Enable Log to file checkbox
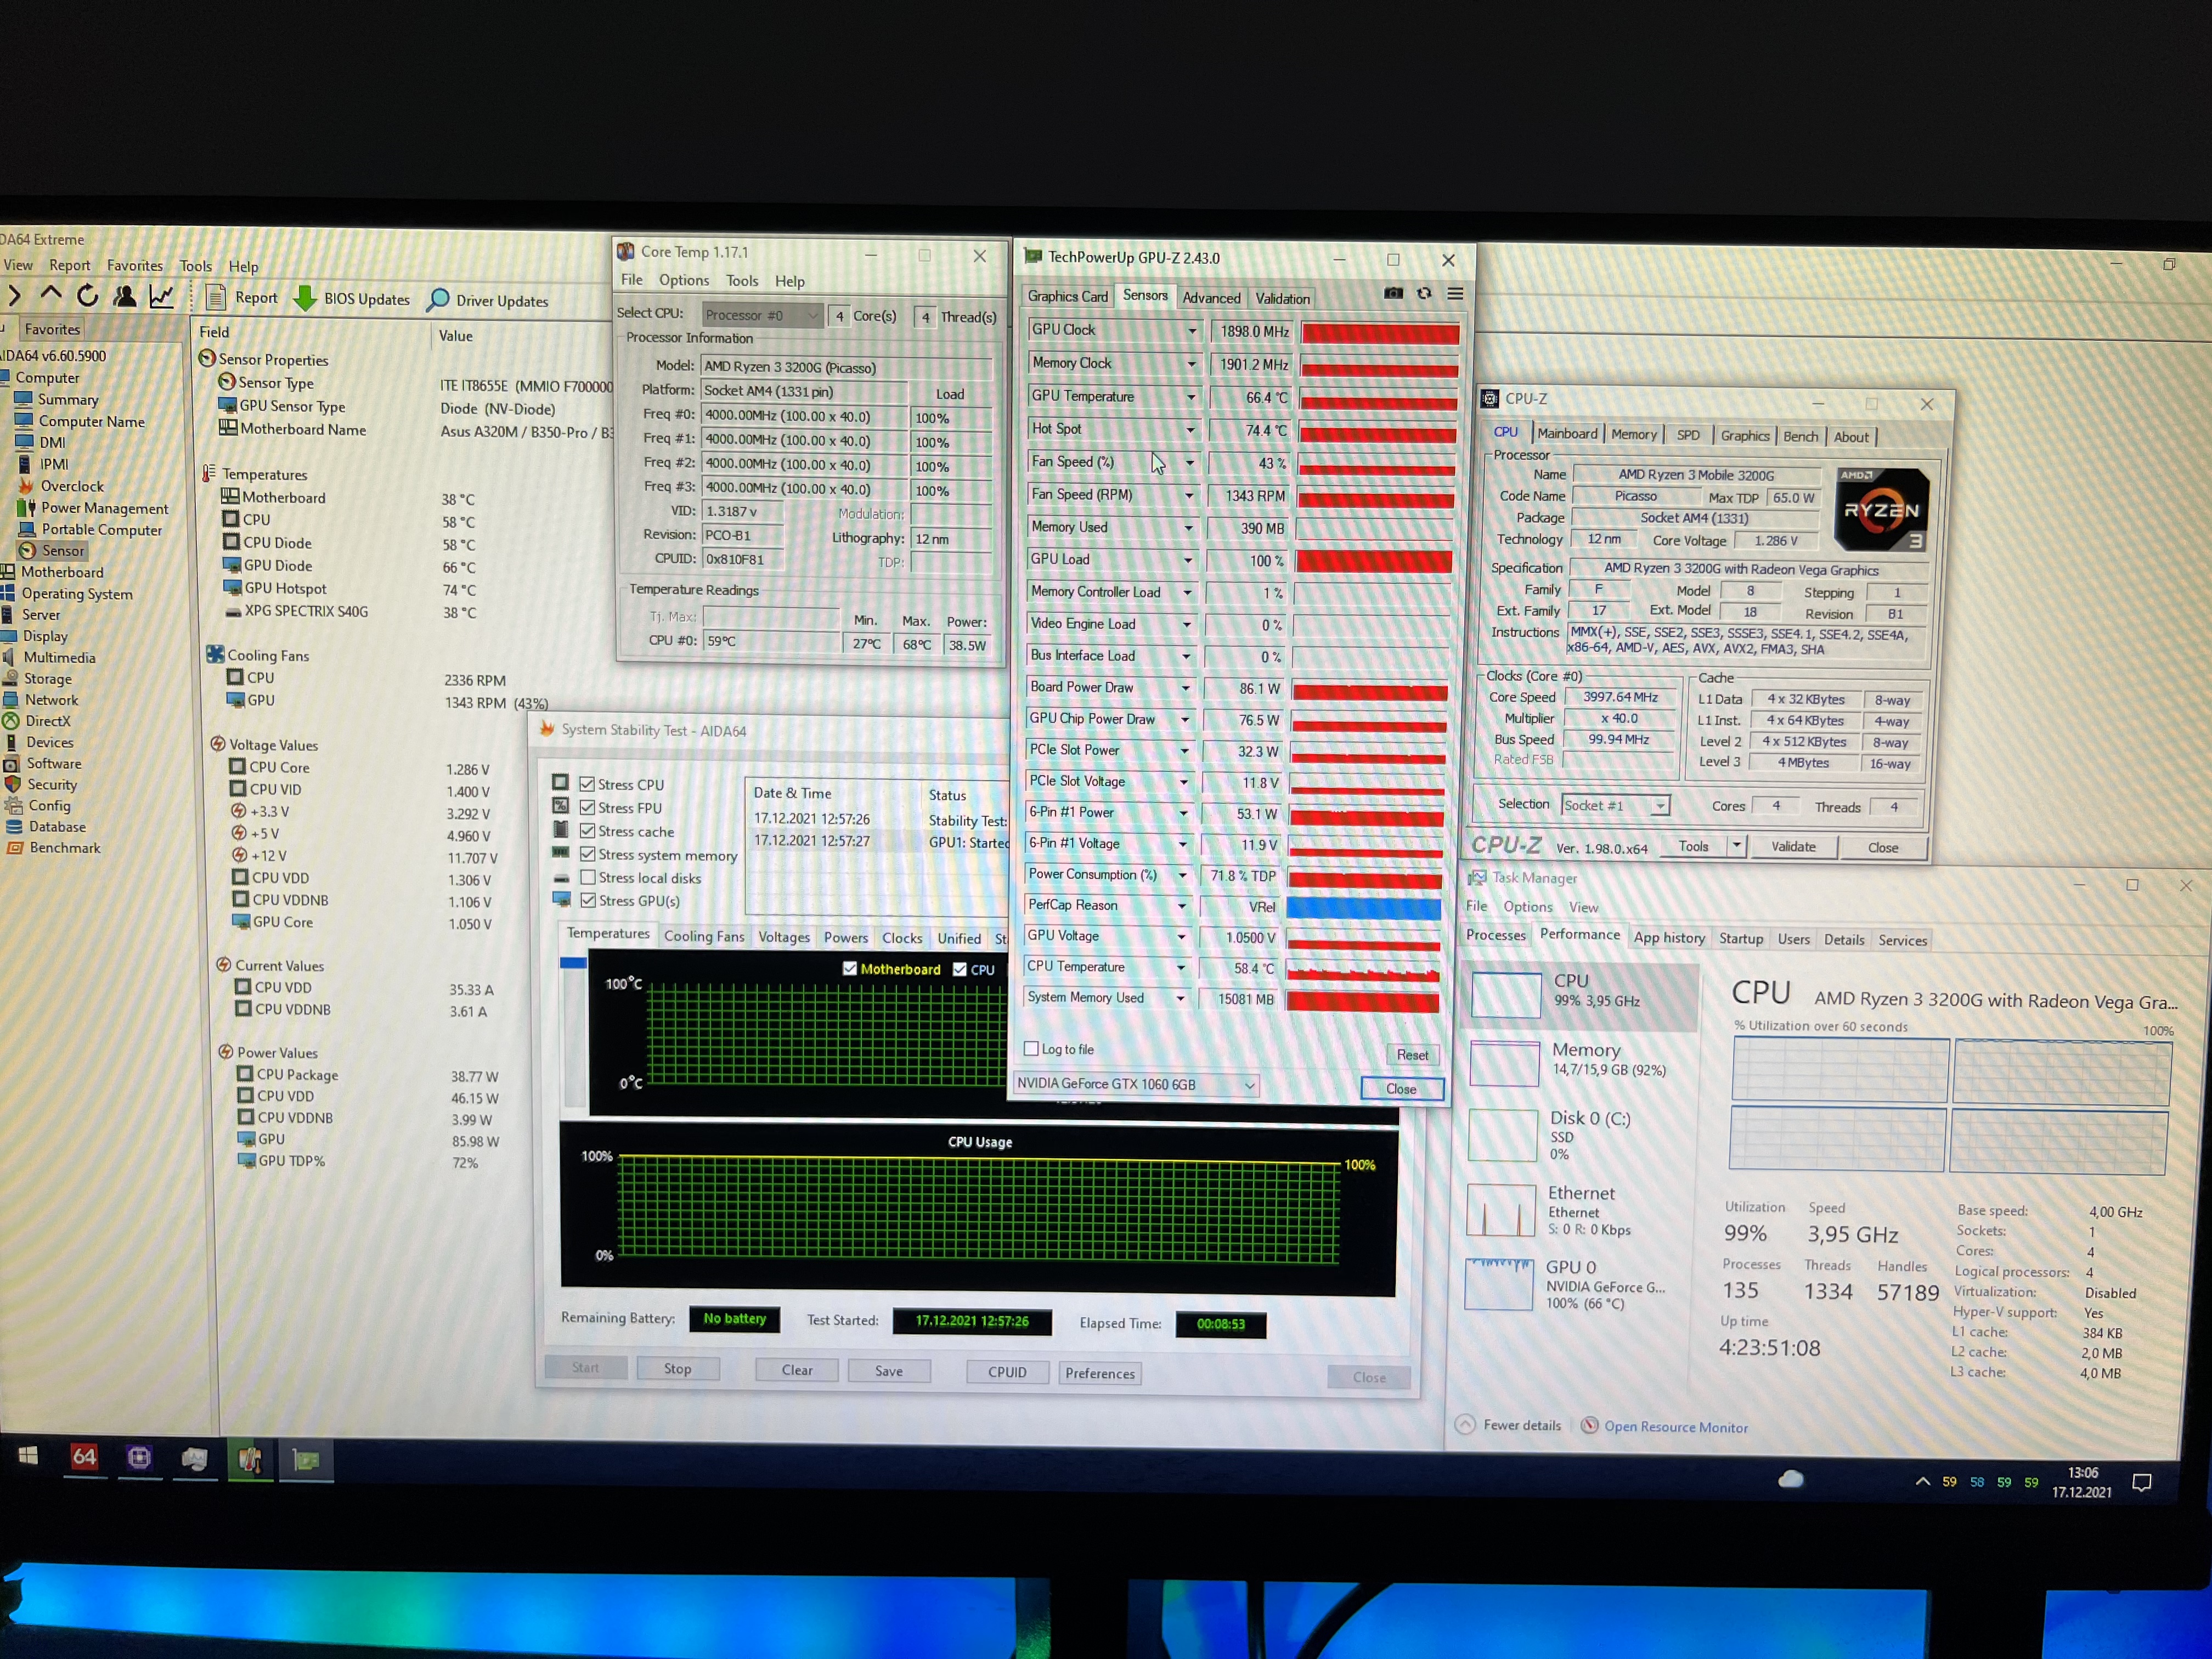This screenshot has height=1659, width=2212. [x=1031, y=1048]
